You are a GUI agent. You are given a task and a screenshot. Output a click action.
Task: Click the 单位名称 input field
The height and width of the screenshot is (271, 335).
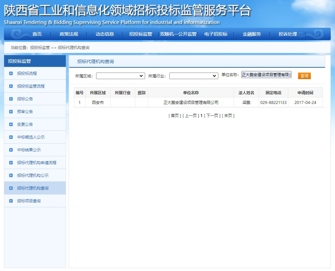[266, 75]
